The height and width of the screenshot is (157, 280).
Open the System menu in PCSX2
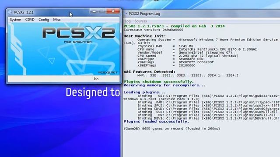[x=15, y=20]
